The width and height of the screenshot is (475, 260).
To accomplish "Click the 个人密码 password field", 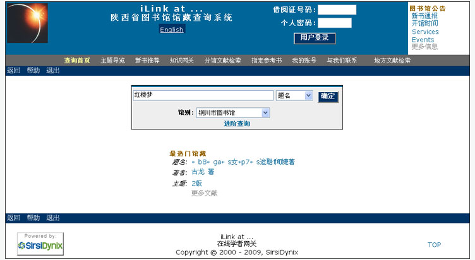I will pos(334,23).
